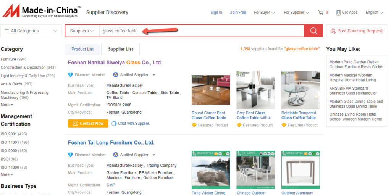
Task: Expand More under Management Certification
Action: 7,174
